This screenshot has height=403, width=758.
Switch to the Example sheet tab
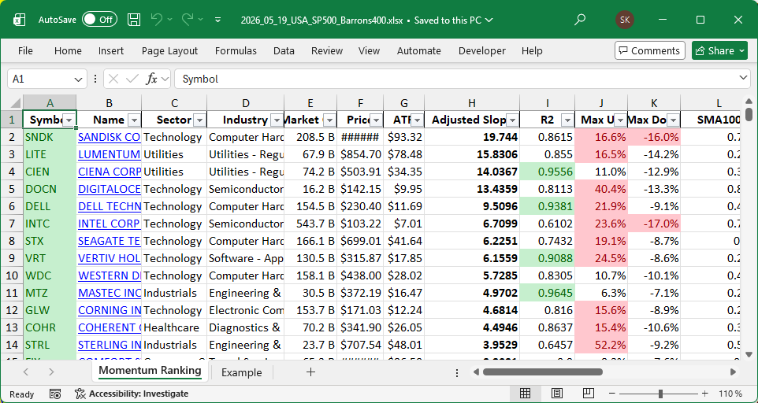click(241, 372)
